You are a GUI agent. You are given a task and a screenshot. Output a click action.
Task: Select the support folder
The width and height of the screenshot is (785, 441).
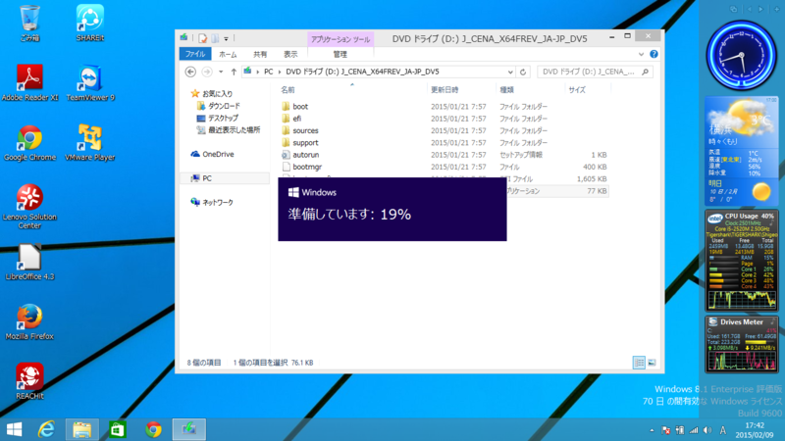305,142
